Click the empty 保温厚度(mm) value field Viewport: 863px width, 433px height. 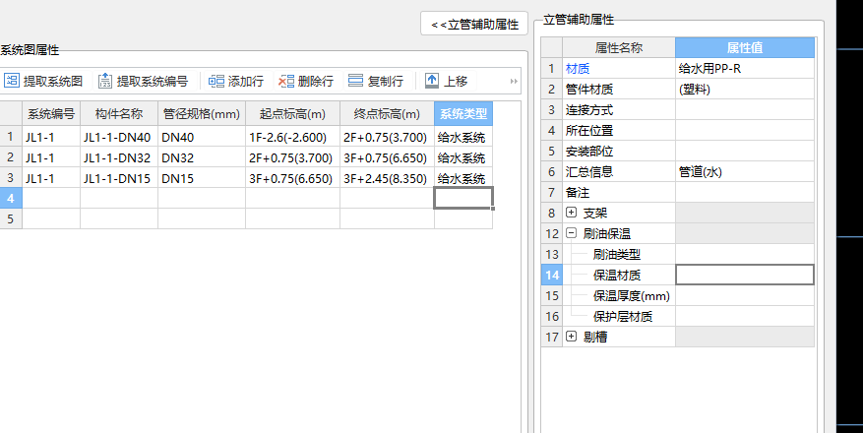point(745,295)
